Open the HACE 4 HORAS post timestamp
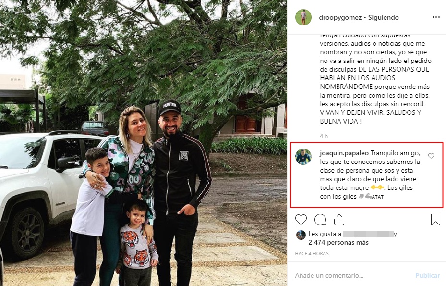 click(x=312, y=253)
